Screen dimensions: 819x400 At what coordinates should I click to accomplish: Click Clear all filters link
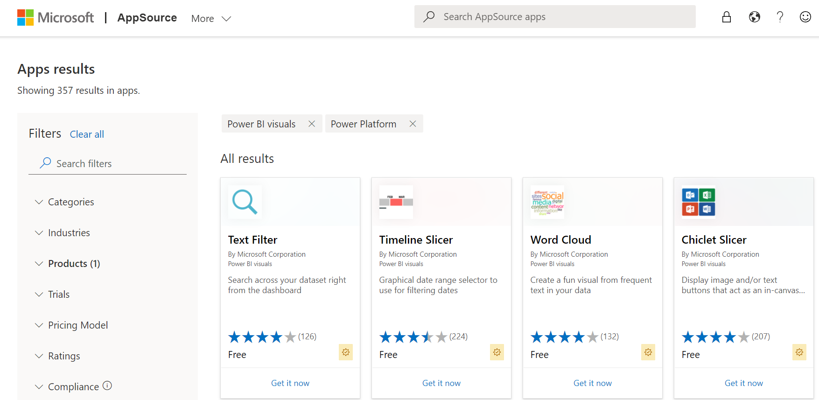point(87,134)
